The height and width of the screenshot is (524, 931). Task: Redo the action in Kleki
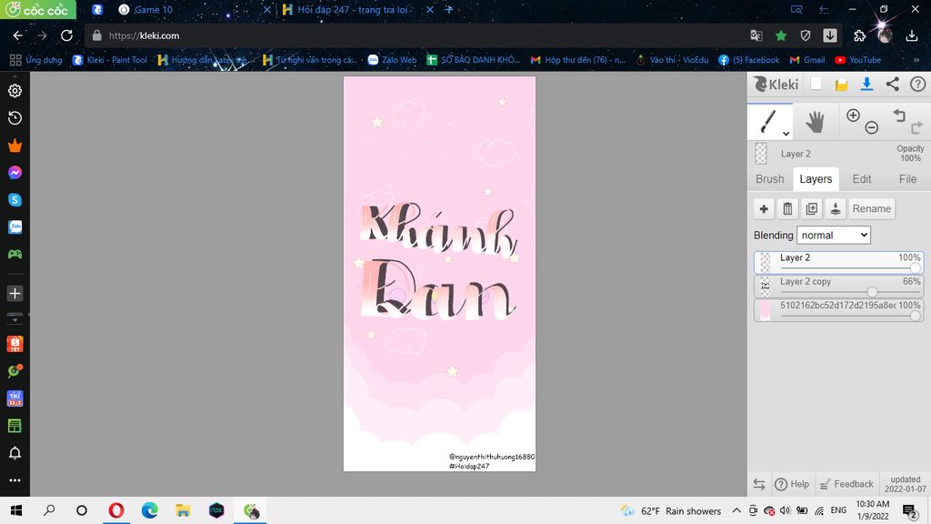point(916,127)
